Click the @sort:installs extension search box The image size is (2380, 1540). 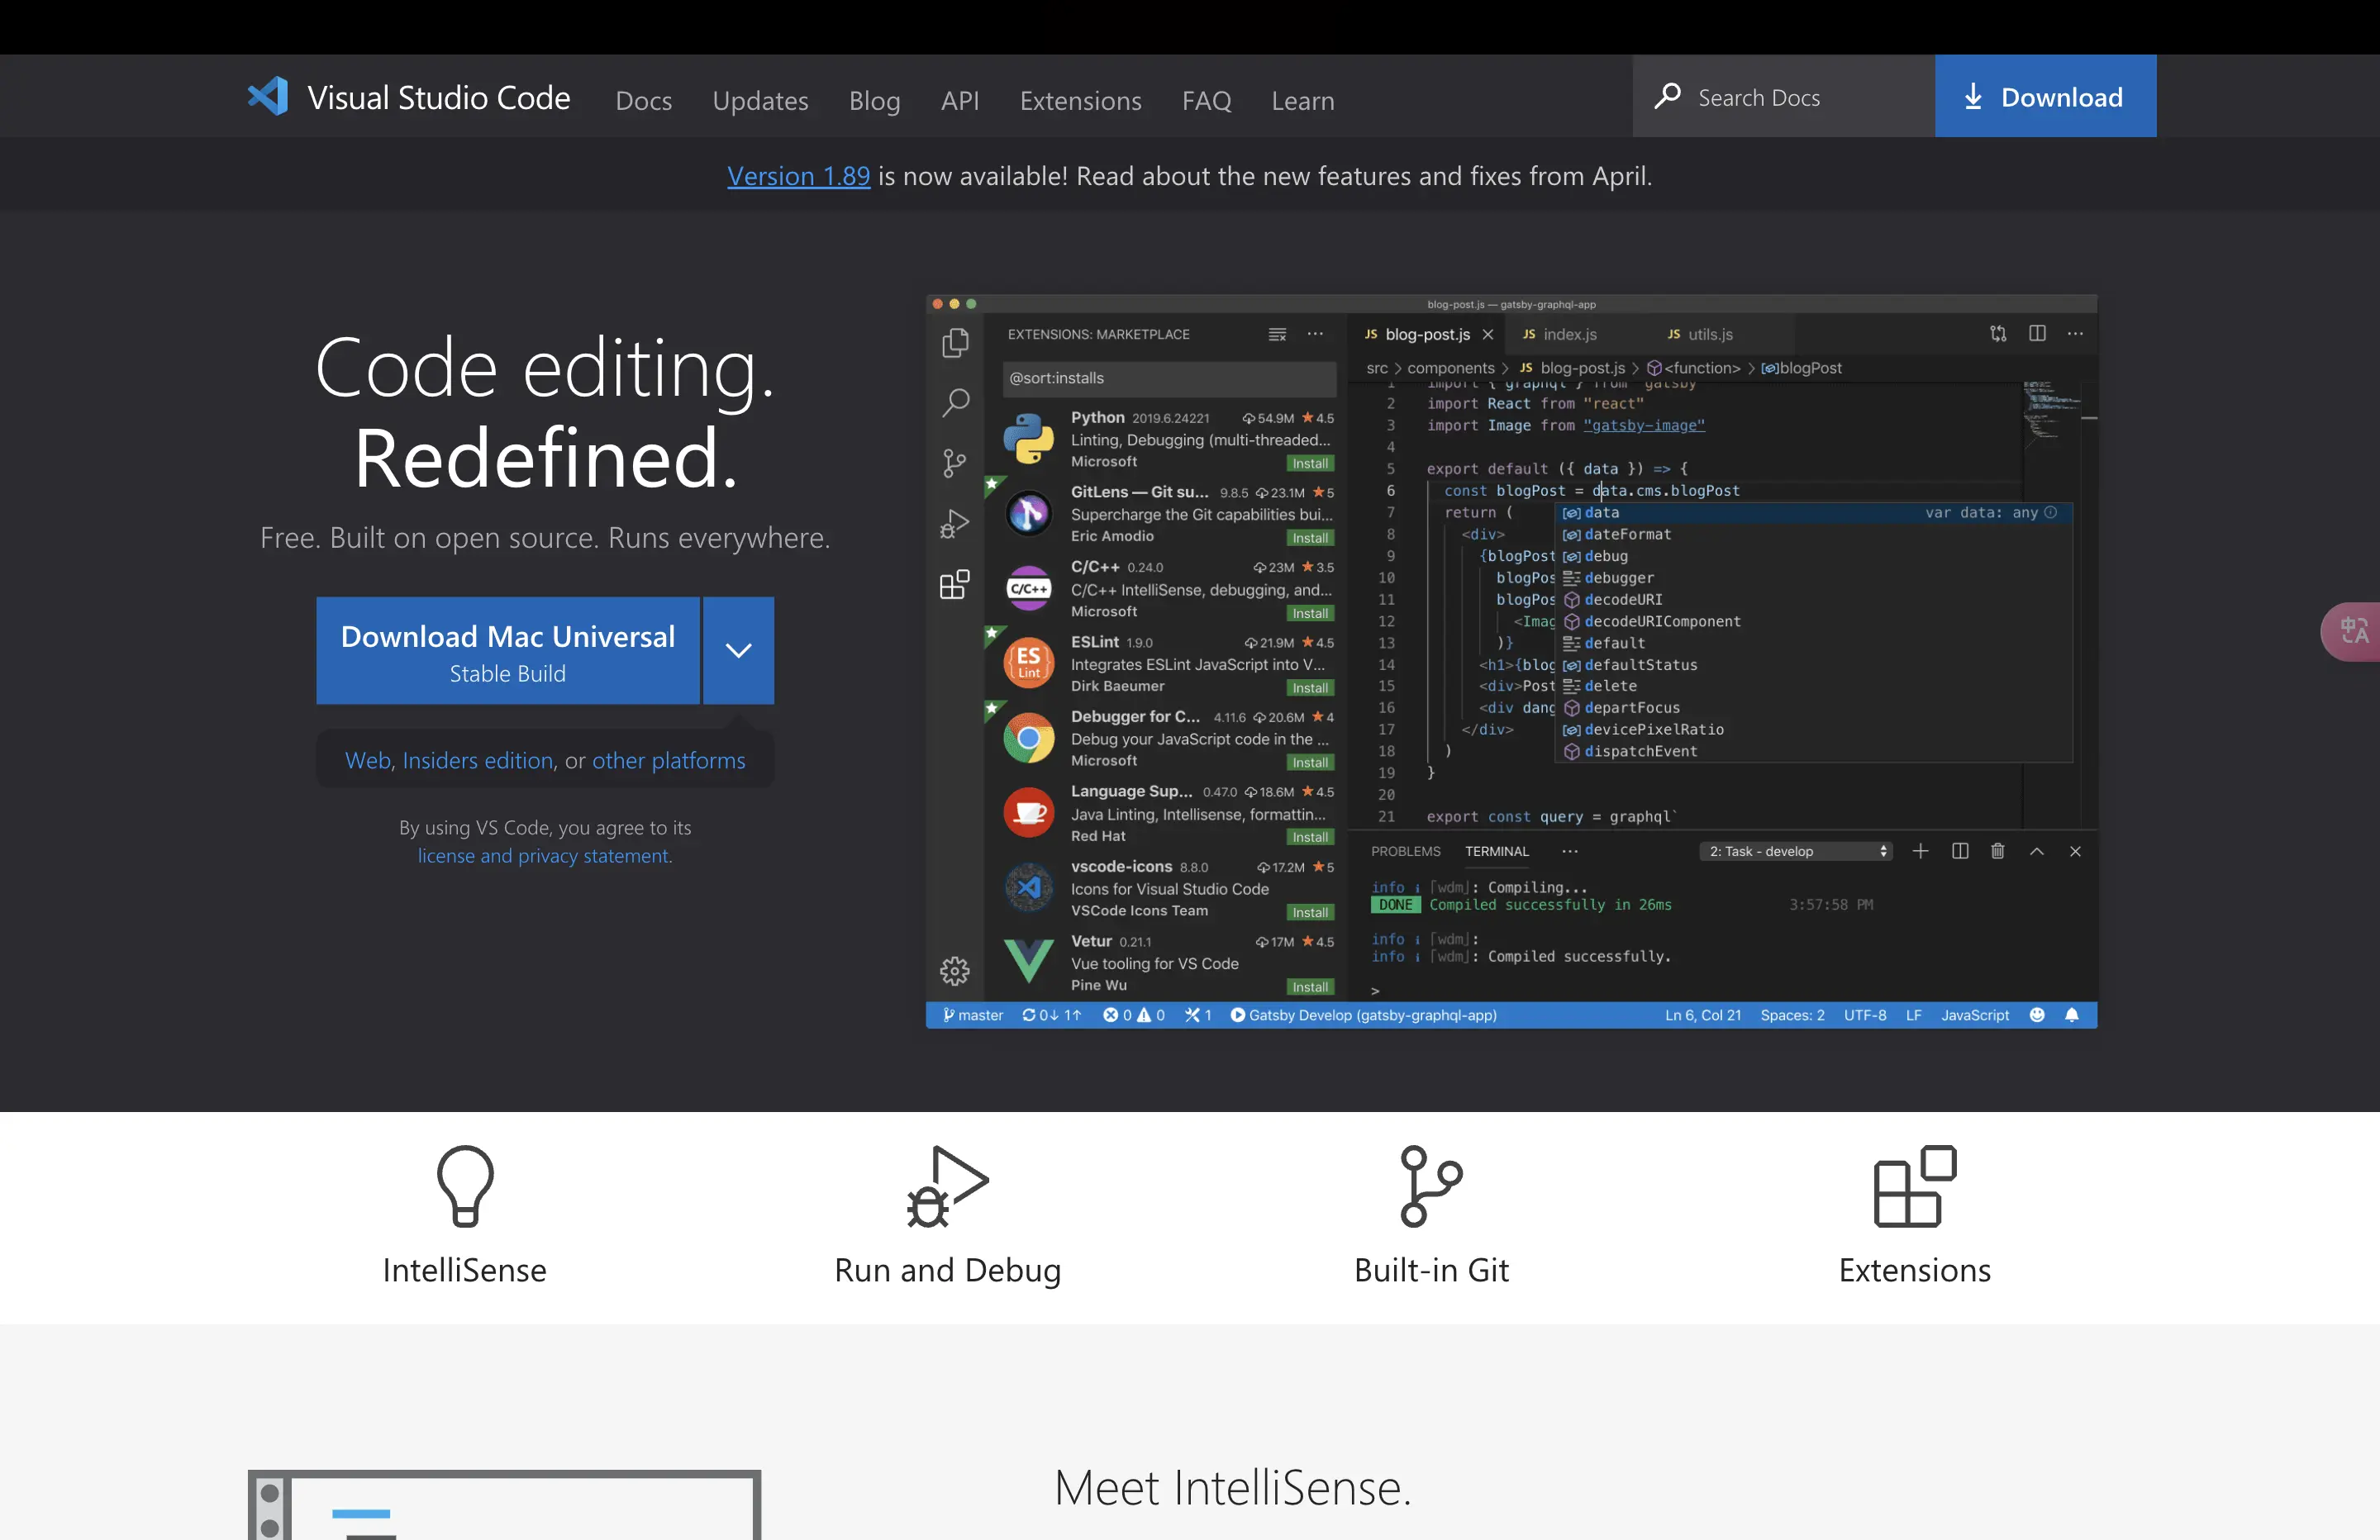pyautogui.click(x=1169, y=378)
